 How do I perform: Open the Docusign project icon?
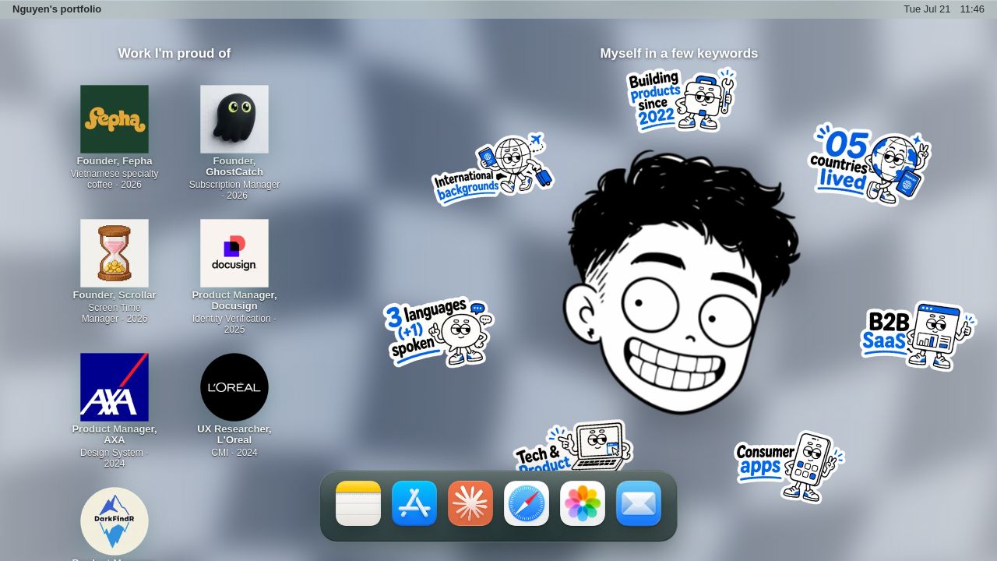pos(234,253)
